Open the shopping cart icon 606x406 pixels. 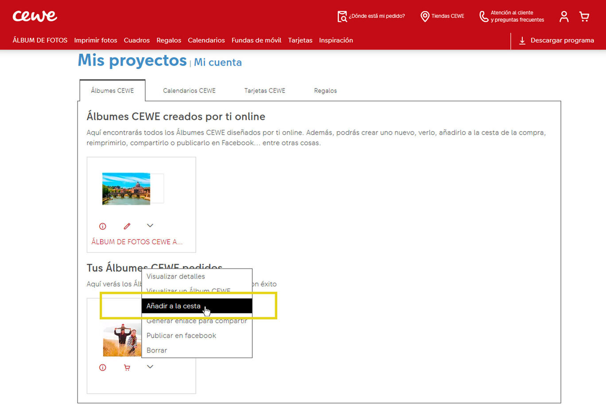(x=584, y=16)
